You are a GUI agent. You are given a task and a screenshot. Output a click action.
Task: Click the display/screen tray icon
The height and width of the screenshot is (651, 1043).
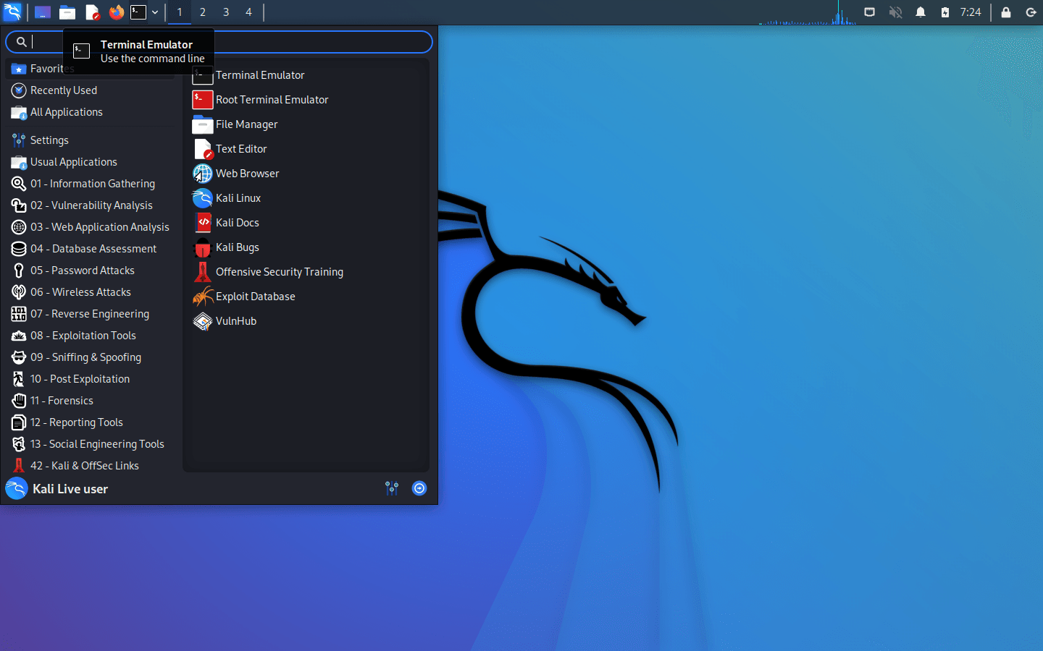[870, 12]
